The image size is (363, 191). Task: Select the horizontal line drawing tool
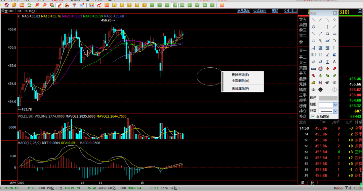[320, 27]
